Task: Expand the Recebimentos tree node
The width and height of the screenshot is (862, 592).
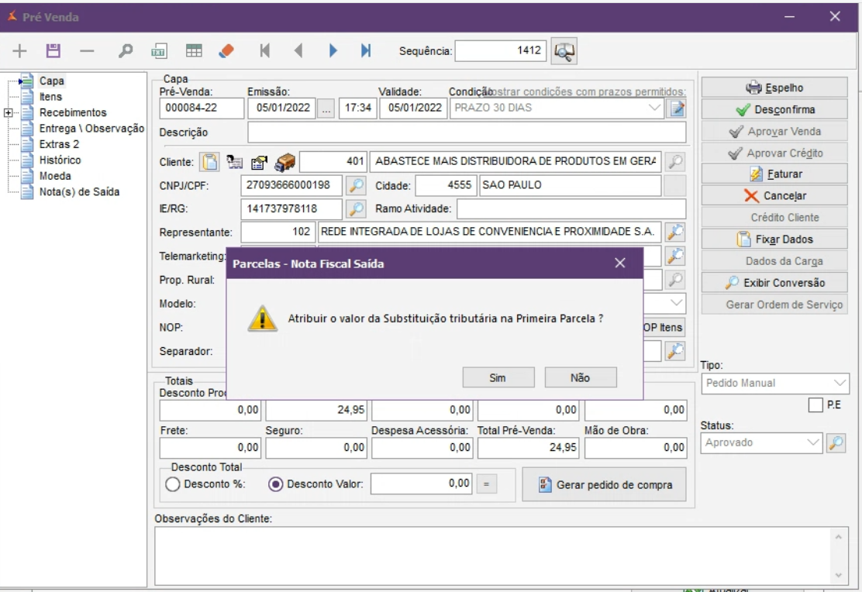Action: coord(8,112)
